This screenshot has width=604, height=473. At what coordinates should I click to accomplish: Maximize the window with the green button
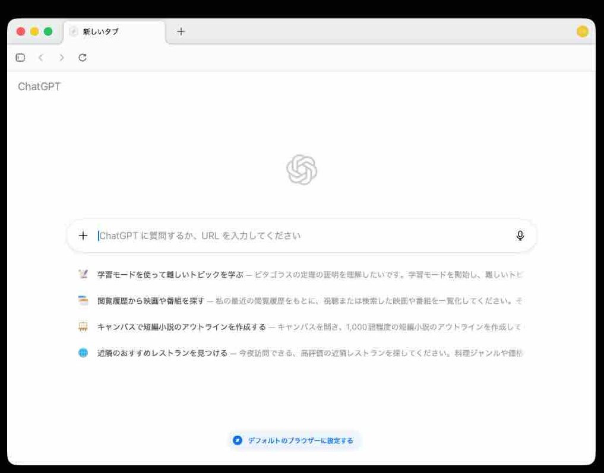[48, 31]
